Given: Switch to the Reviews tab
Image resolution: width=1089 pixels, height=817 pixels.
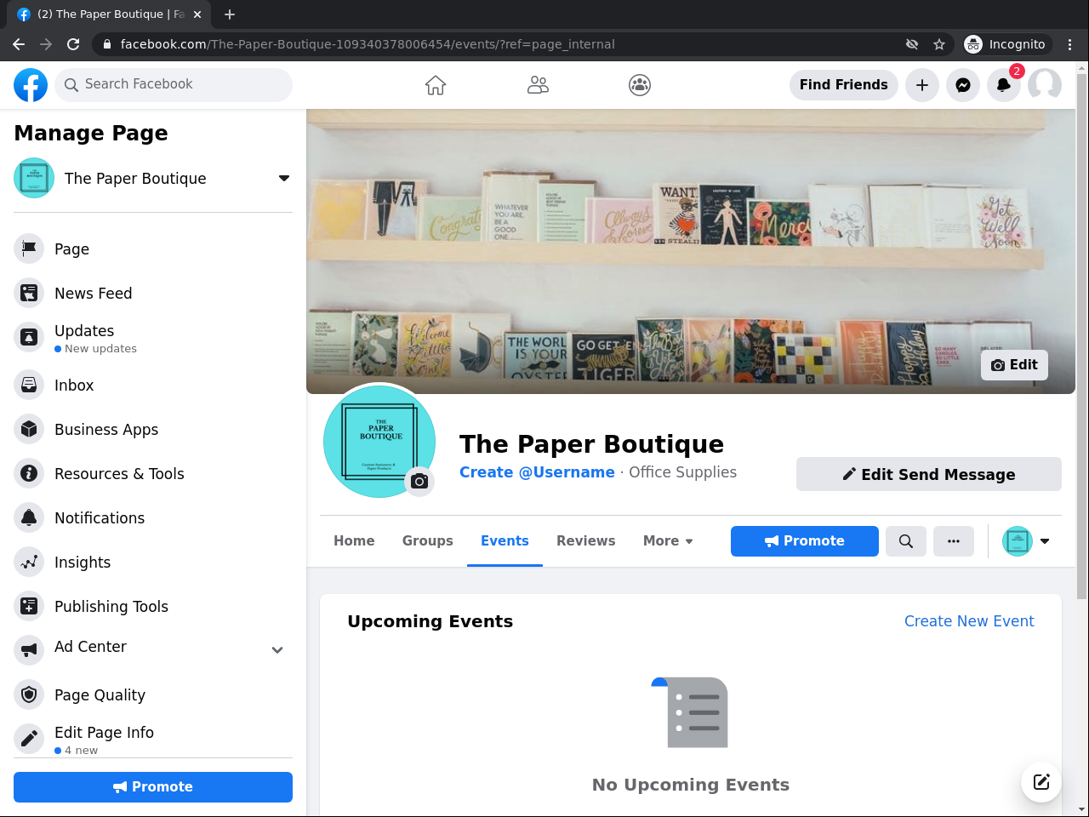Looking at the screenshot, I should (586, 541).
